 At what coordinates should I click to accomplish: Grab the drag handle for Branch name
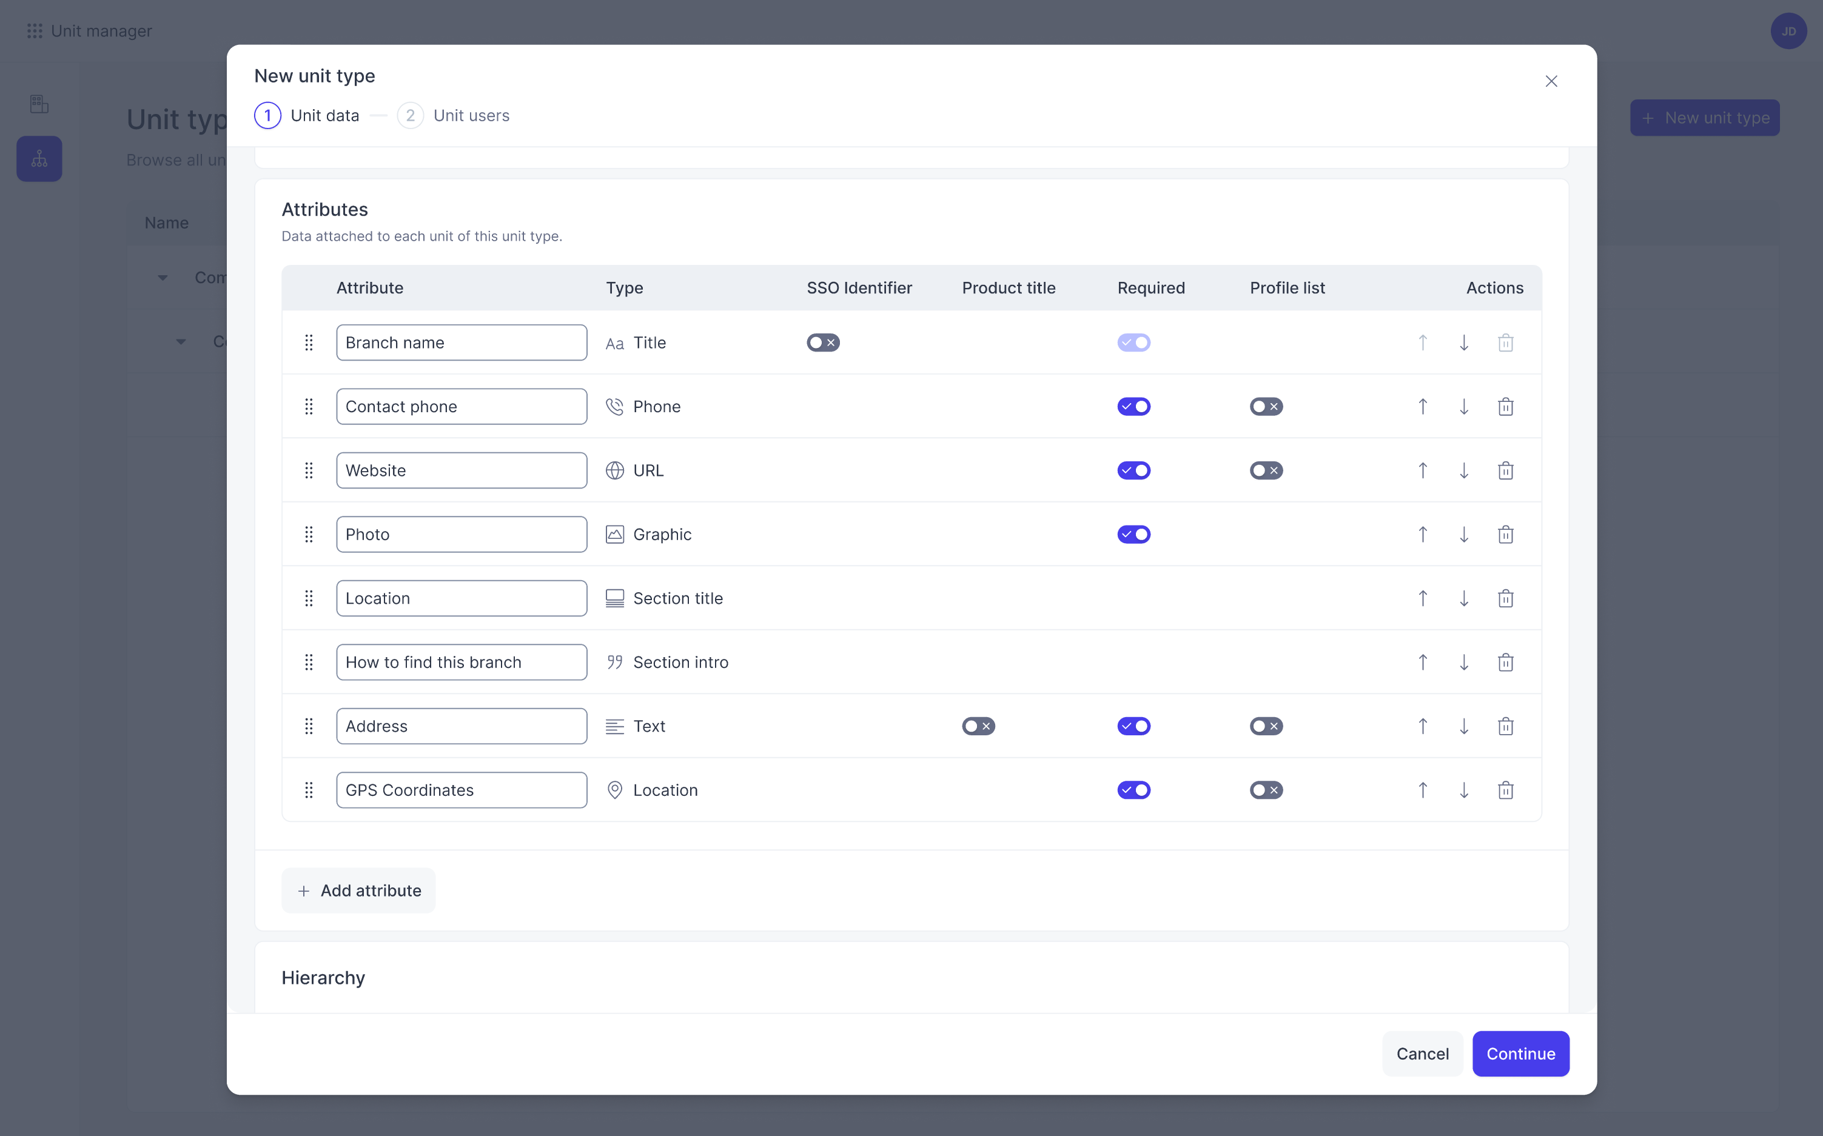coord(309,342)
